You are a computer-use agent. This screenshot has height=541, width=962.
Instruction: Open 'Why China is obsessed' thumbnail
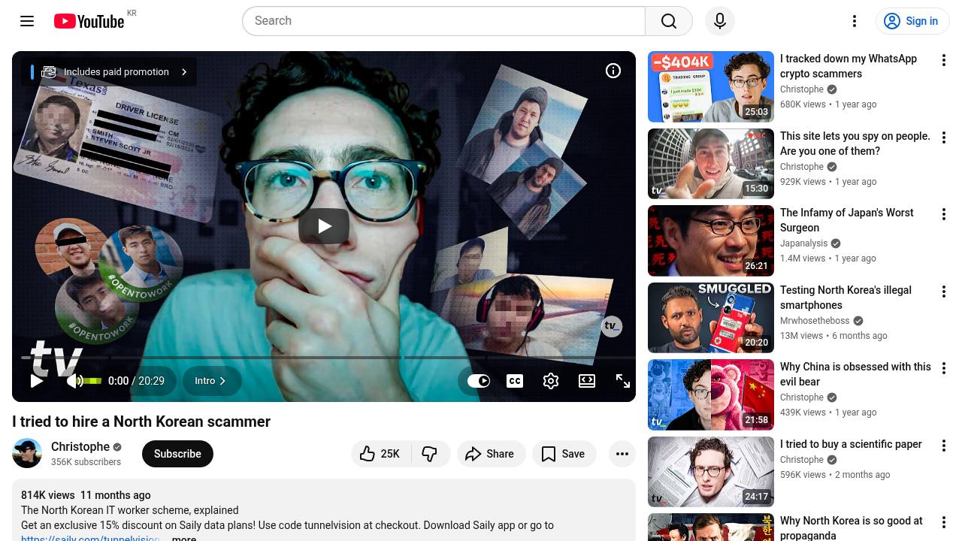pos(711,394)
